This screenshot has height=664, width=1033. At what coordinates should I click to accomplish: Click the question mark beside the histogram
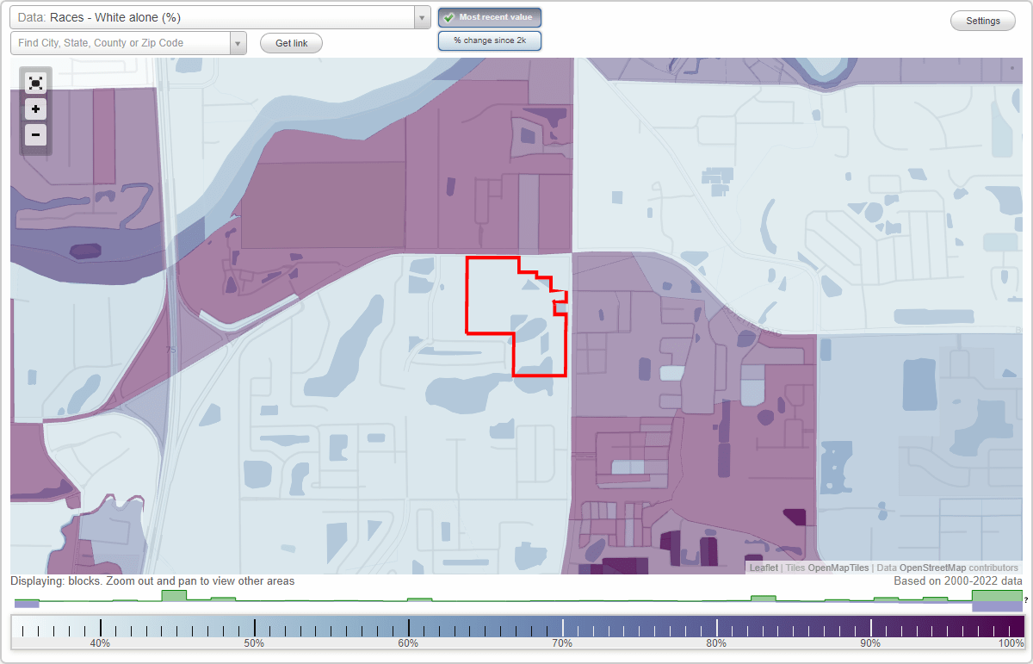tap(1026, 599)
